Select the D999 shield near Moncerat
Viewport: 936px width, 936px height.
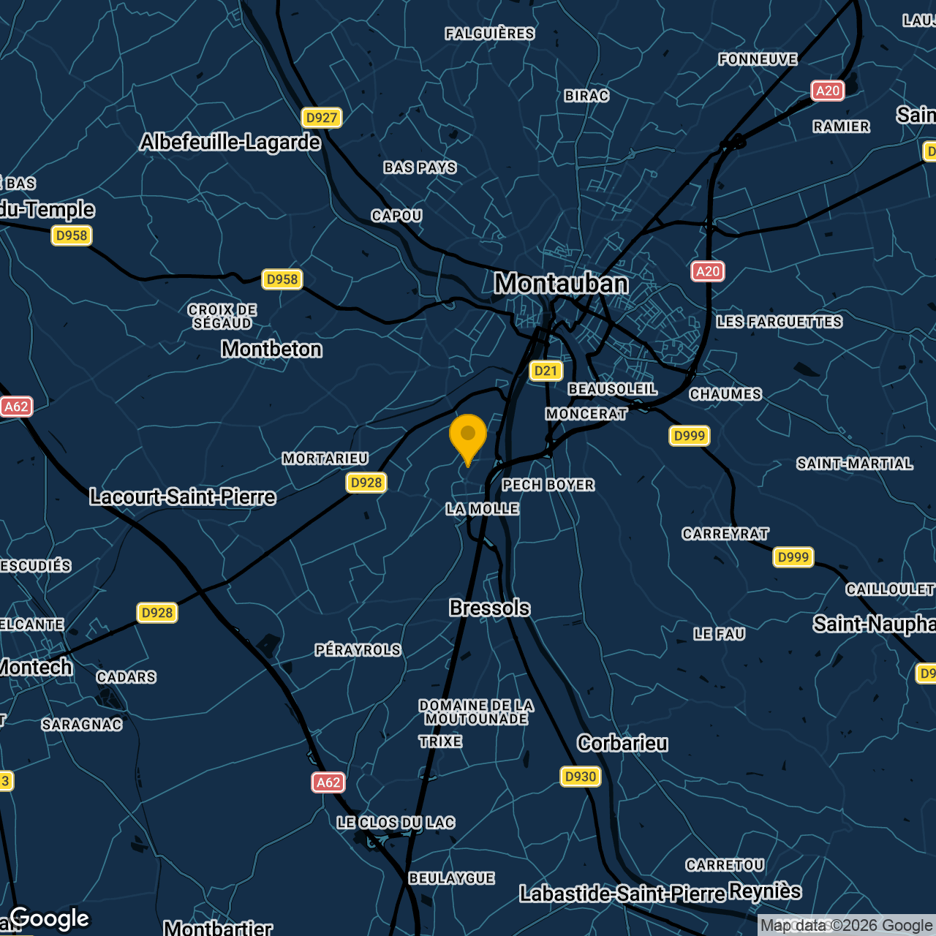point(688,436)
